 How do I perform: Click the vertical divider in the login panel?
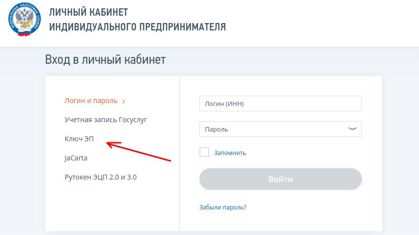point(179,196)
